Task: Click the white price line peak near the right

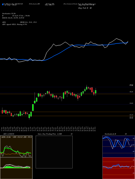Action: pyautogui.click(x=116, y=39)
